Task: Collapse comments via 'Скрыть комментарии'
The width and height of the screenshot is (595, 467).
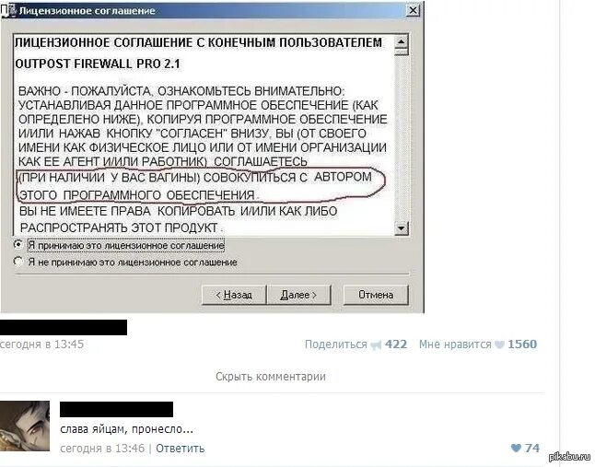Action: coord(271,377)
